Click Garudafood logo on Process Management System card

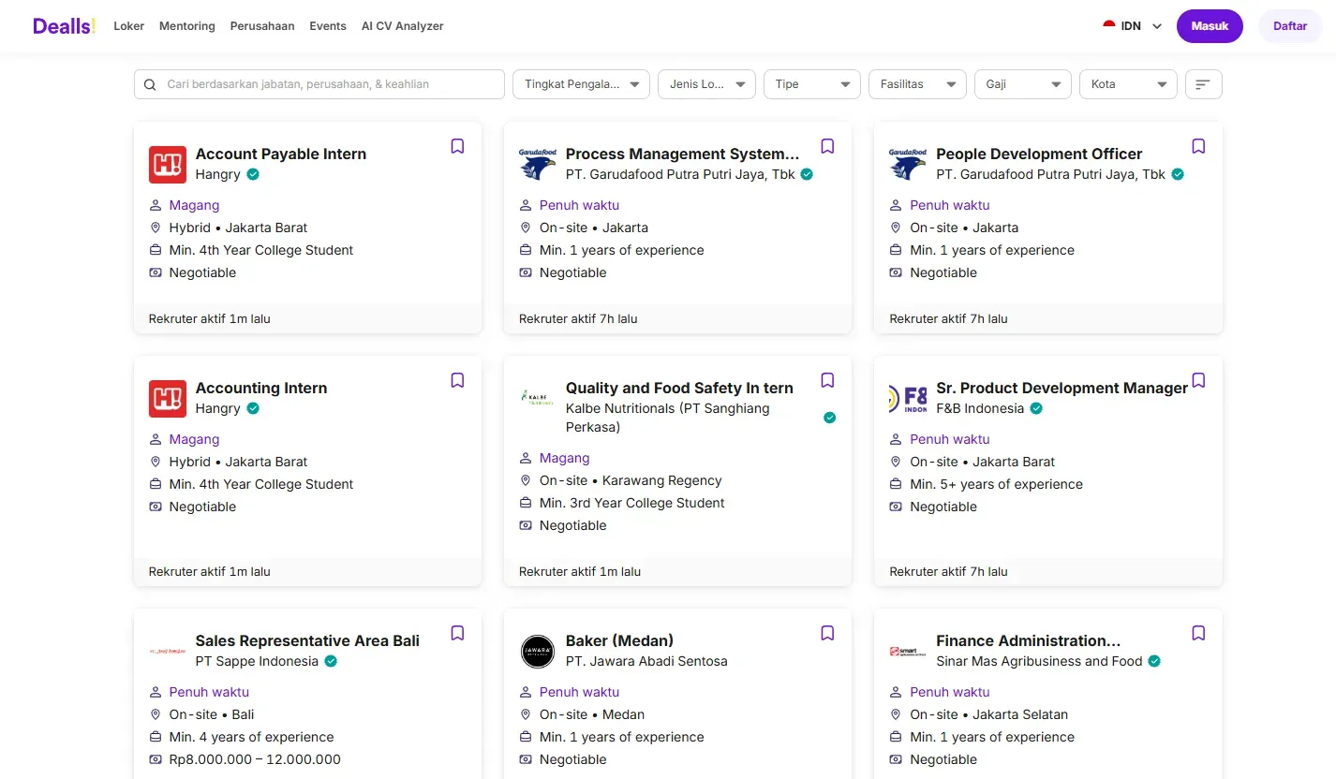tap(538, 164)
